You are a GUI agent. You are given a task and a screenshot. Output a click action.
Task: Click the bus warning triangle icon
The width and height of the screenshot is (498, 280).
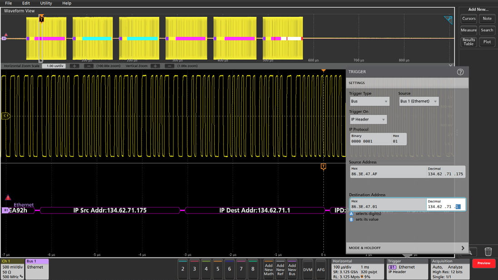(x=8, y=197)
